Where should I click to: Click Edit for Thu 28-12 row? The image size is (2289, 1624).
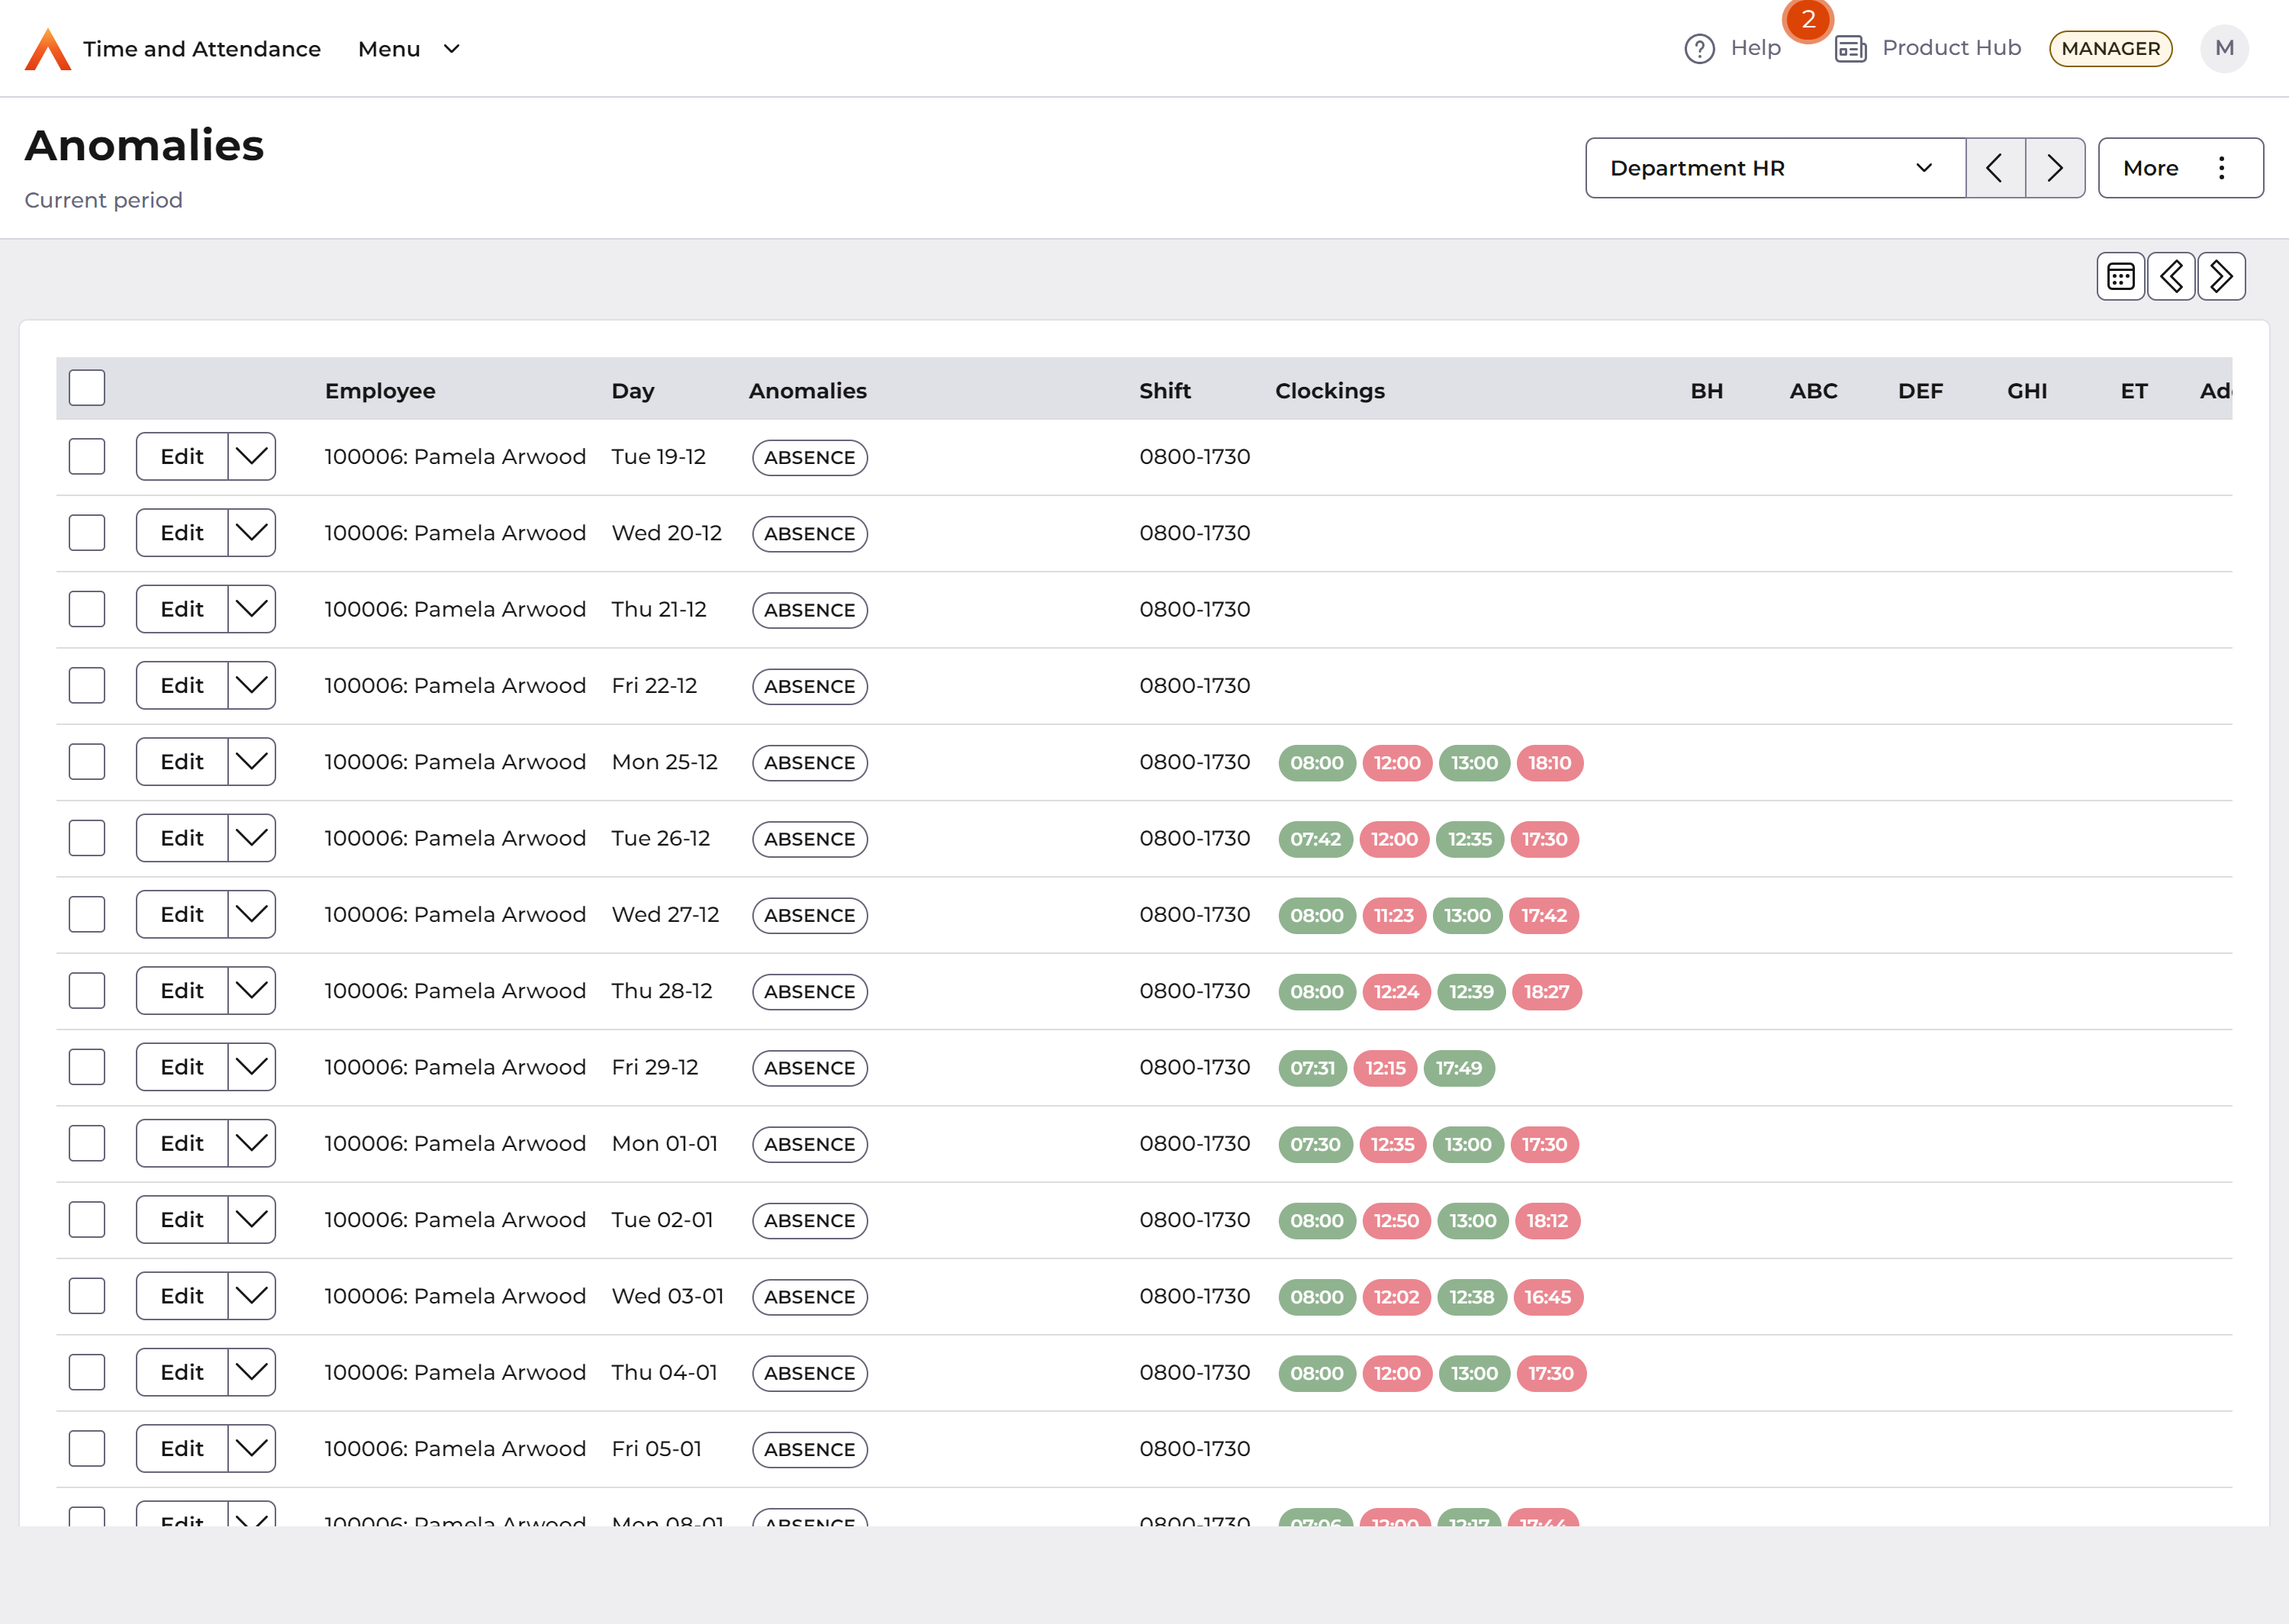(x=182, y=991)
